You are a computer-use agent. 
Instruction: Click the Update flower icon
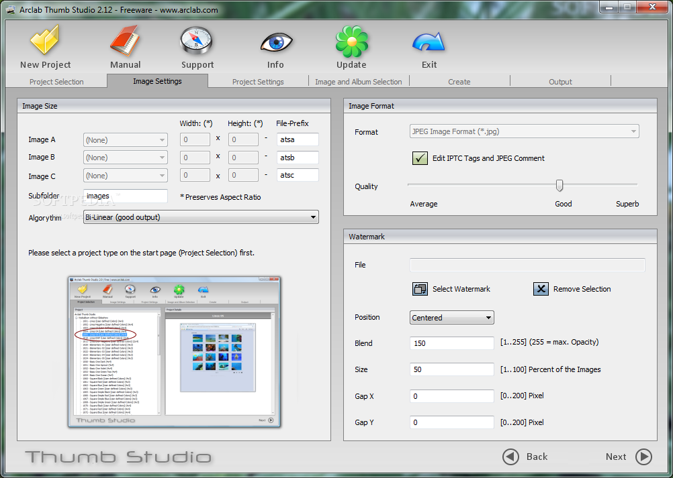351,42
